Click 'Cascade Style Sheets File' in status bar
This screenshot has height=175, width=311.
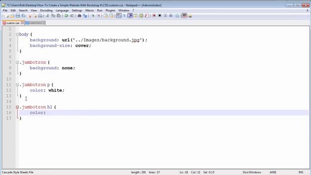[17, 172]
